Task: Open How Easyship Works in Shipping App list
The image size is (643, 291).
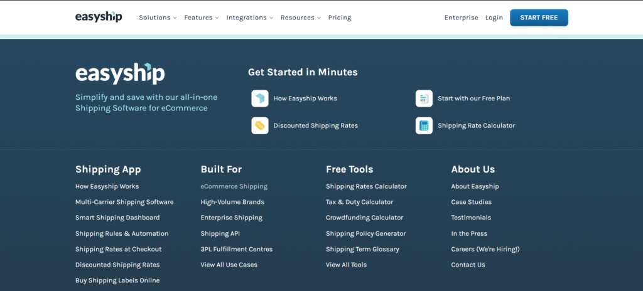Action: pos(107,186)
